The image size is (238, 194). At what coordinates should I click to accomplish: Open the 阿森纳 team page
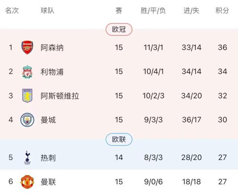tap(52, 48)
